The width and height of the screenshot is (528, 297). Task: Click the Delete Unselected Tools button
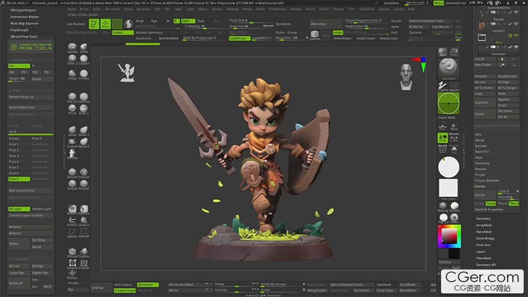(431, 21)
